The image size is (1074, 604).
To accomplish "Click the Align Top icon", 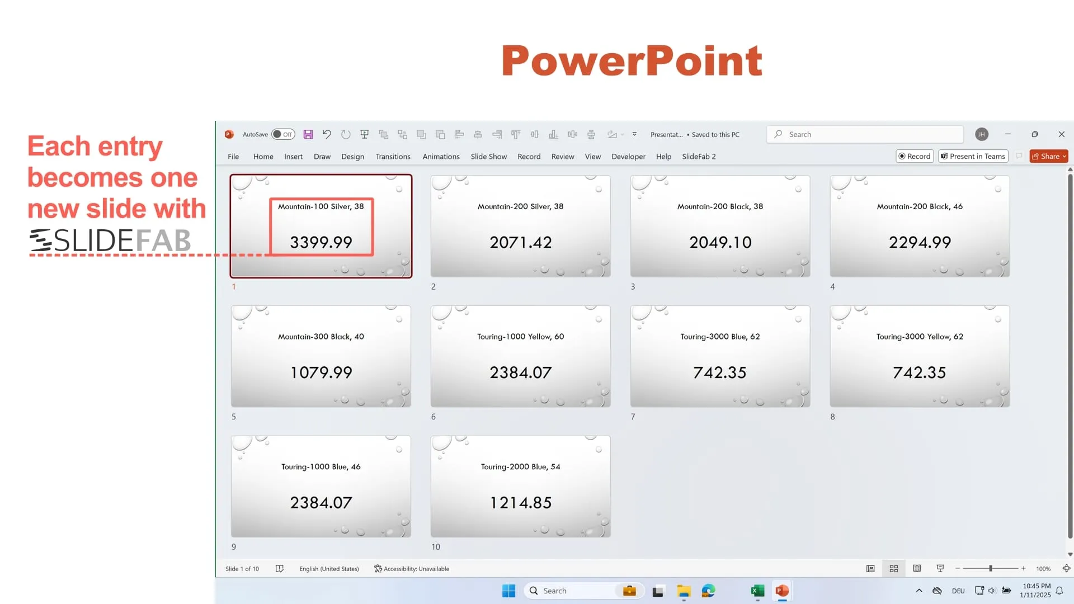I will [x=516, y=134].
